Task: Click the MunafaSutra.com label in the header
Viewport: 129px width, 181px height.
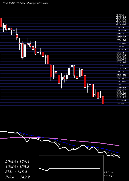Action: click(x=37, y=3)
